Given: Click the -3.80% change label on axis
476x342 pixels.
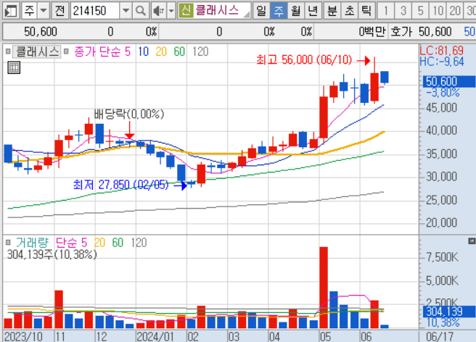Looking at the screenshot, I should tap(443, 92).
